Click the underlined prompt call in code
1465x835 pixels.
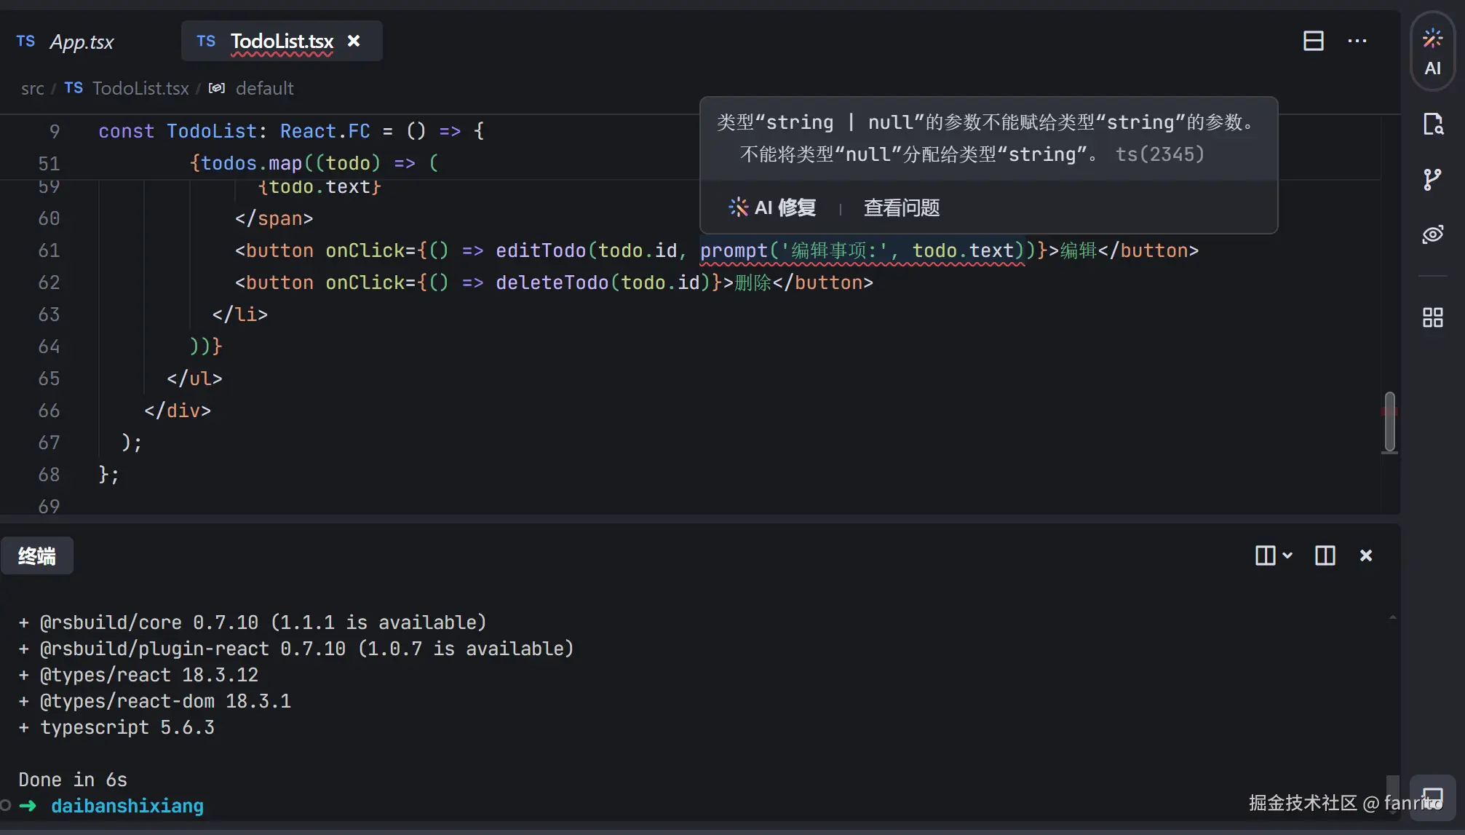734,251
